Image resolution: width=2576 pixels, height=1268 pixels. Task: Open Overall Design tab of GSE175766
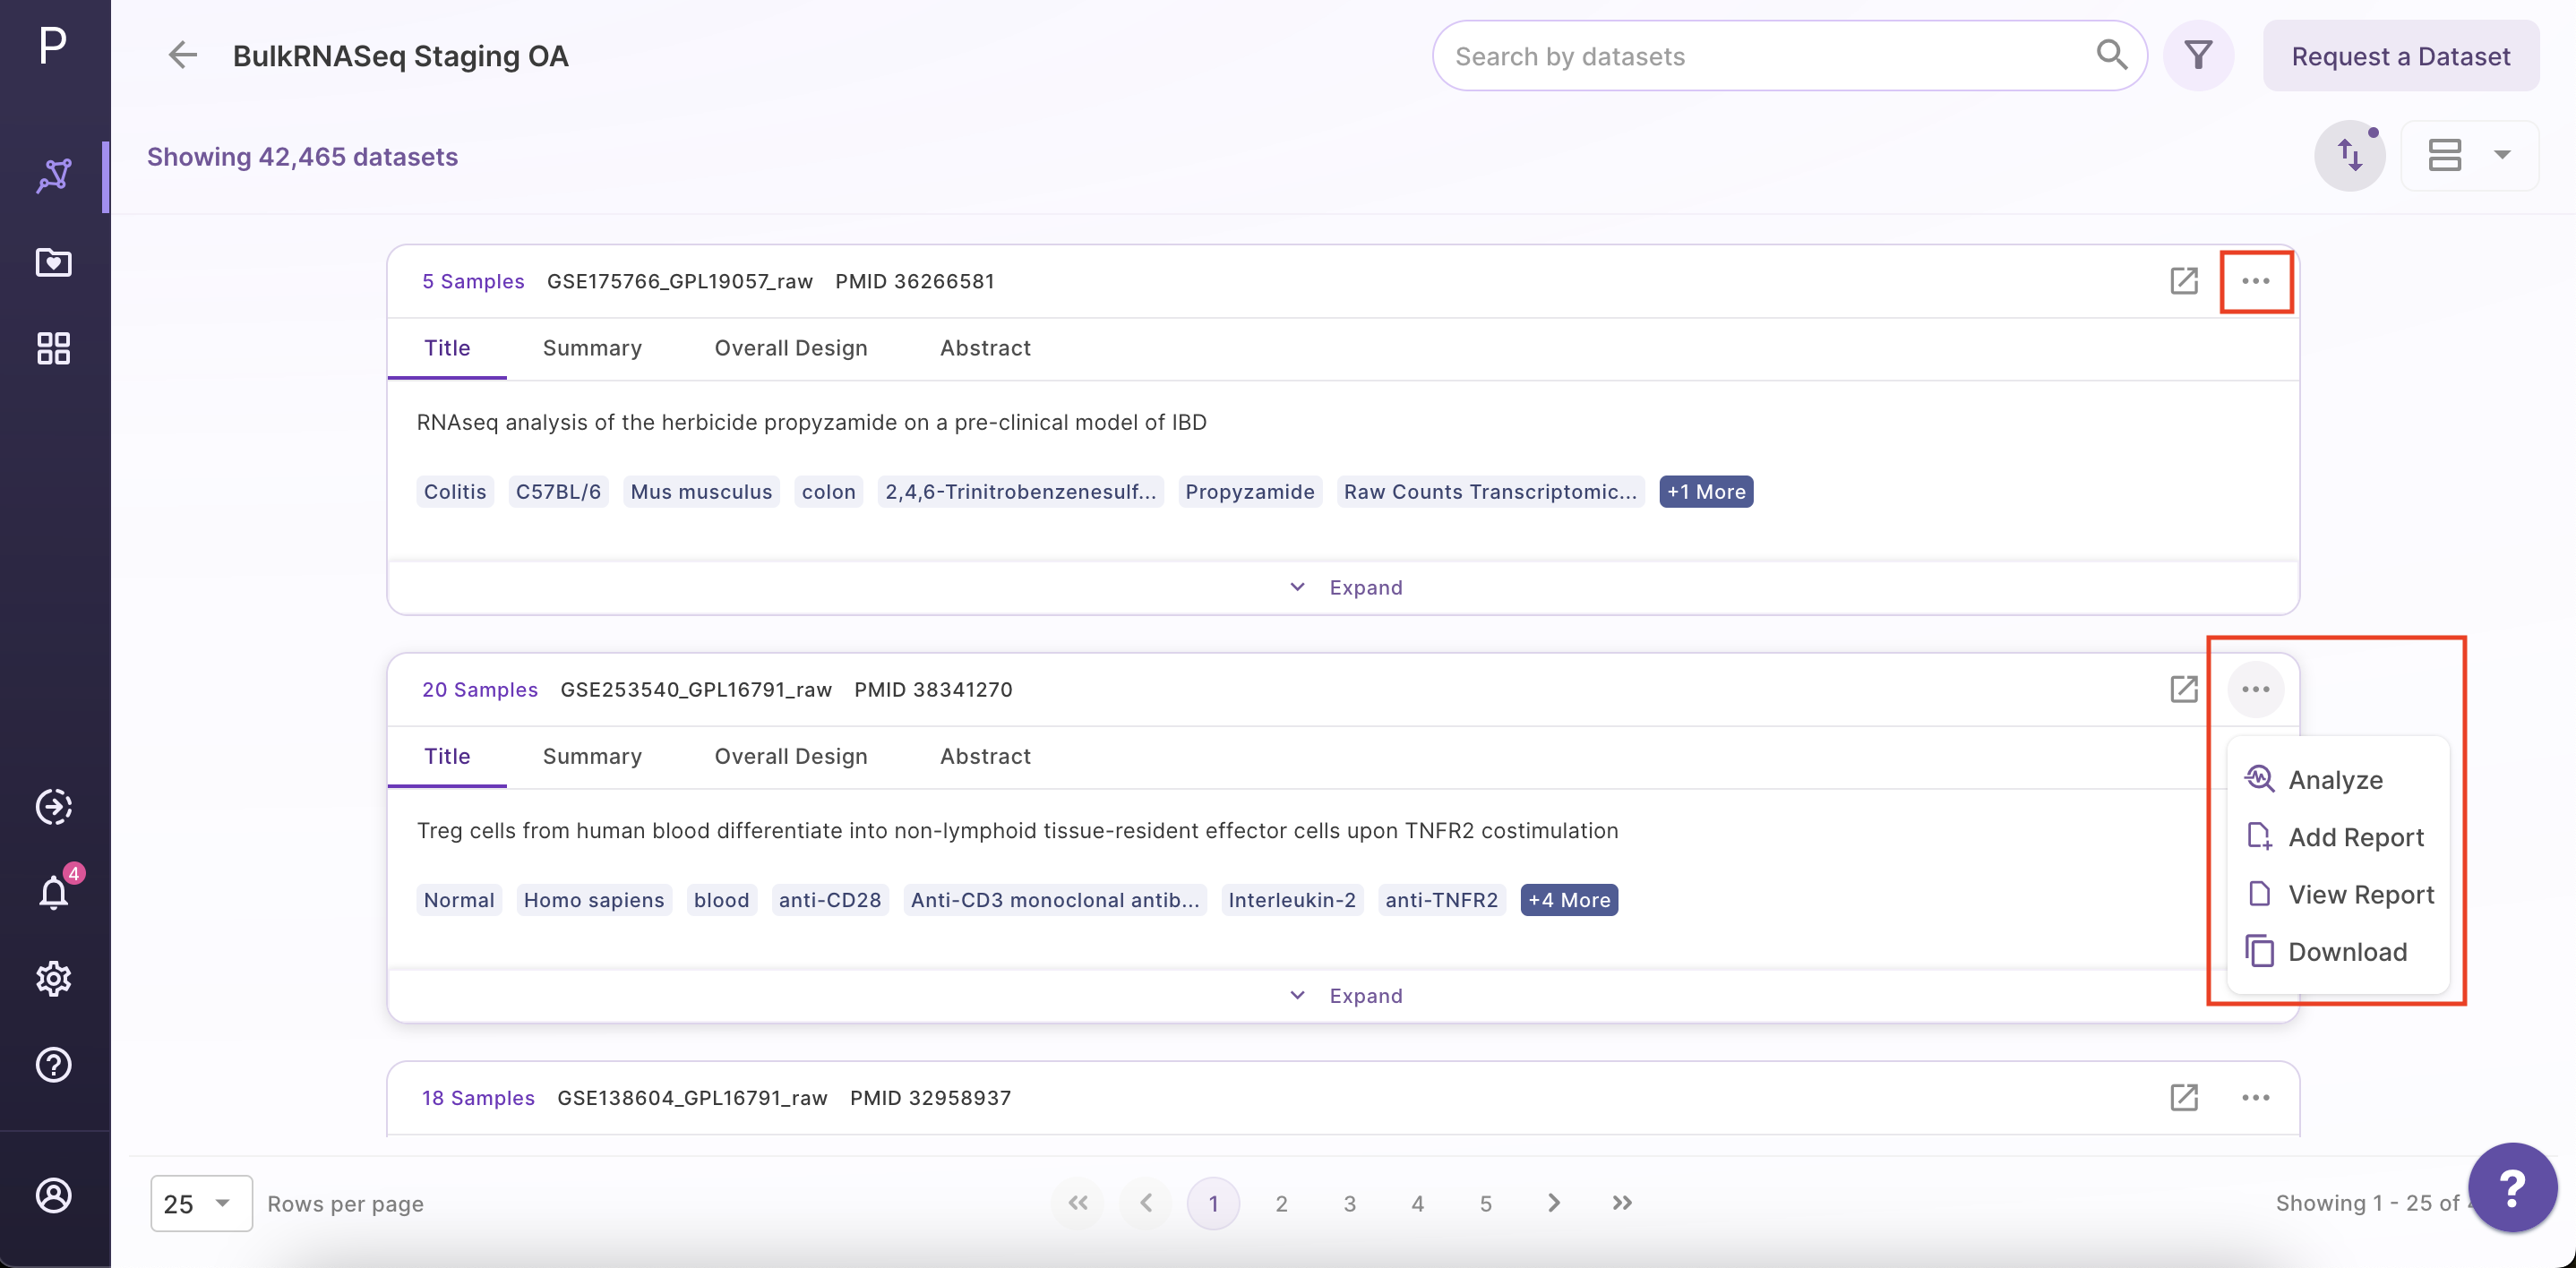790,348
